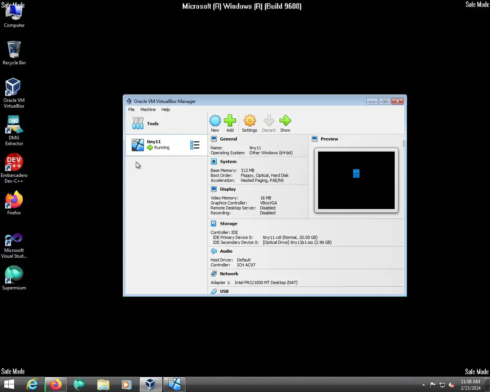
Task: Click the 'VBoxVGA' graphics controller value
Action: coord(268,203)
